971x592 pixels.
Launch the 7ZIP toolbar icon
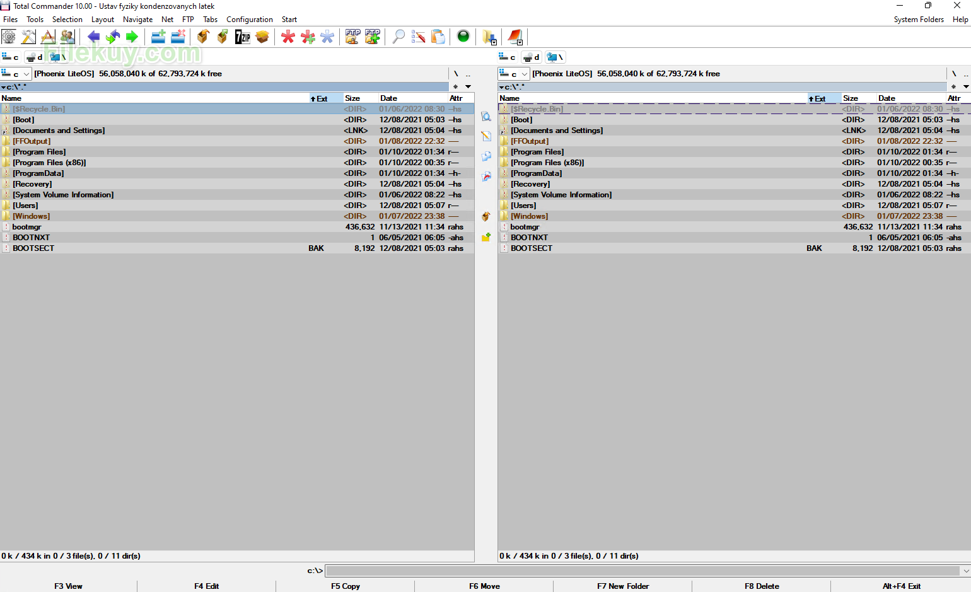click(243, 37)
